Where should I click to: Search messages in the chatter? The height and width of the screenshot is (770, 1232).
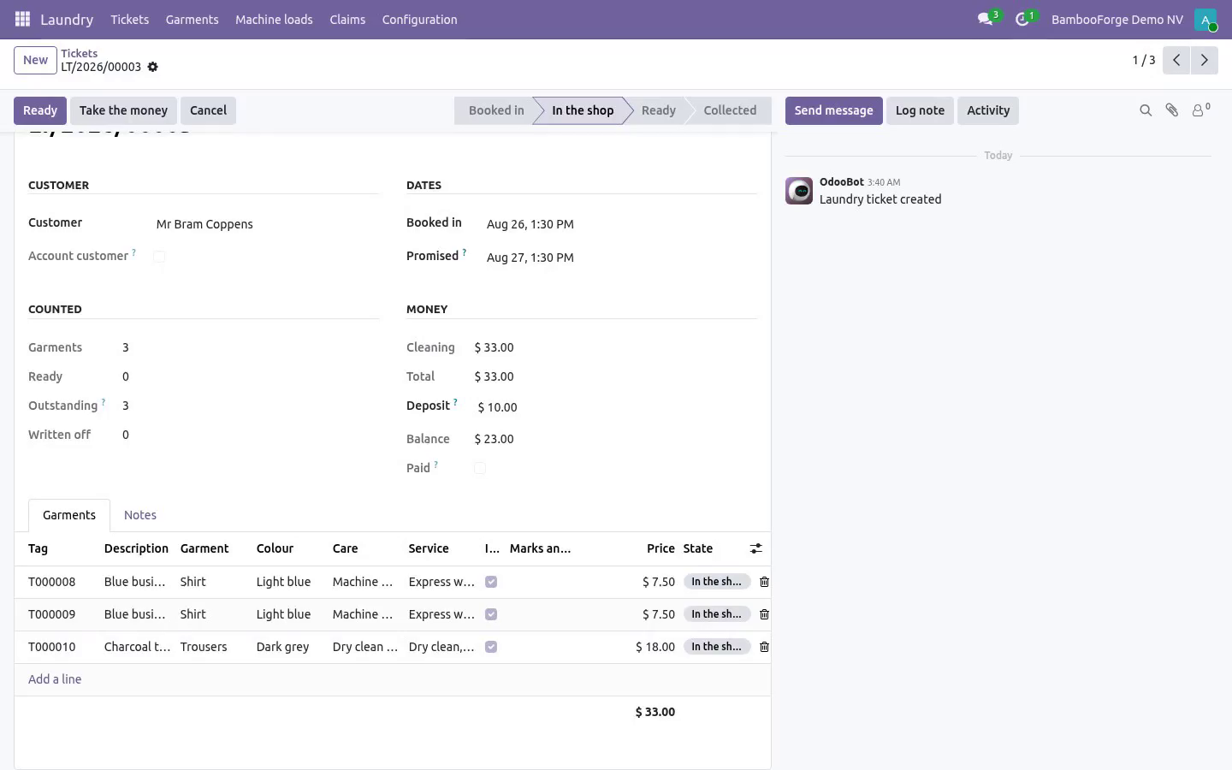pos(1146,110)
